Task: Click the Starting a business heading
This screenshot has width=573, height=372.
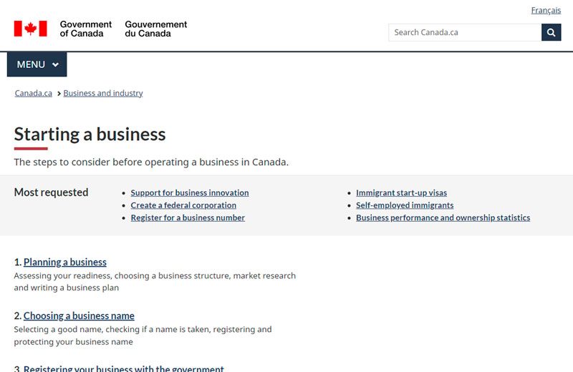Action: 90,134
